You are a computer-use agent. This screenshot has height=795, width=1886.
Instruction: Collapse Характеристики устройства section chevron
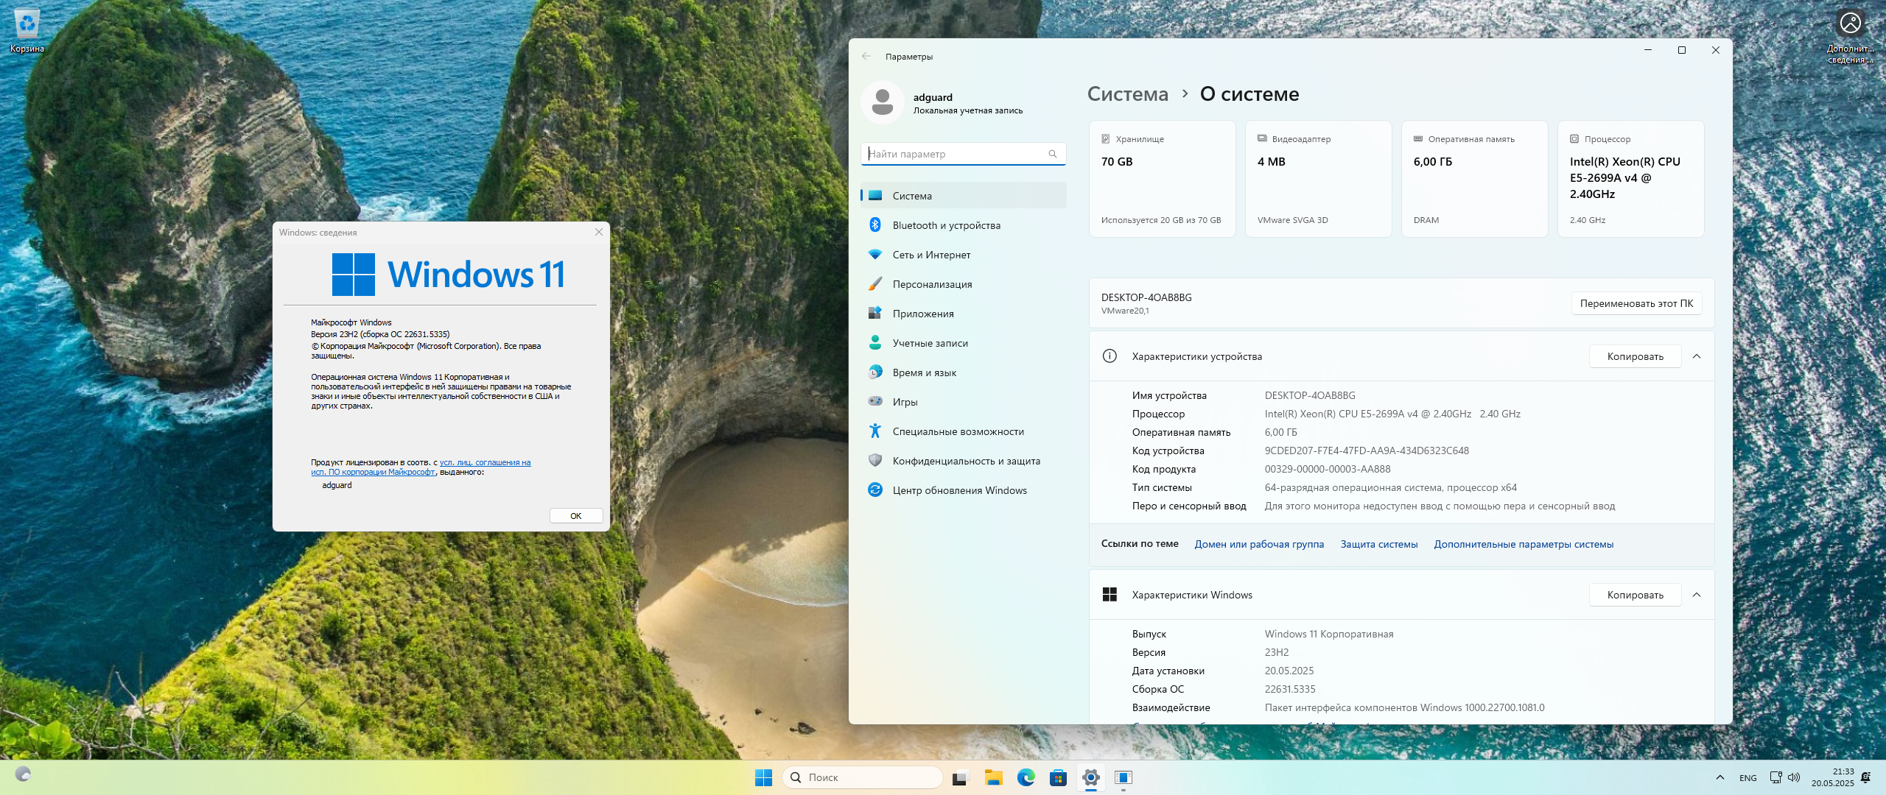(1697, 356)
